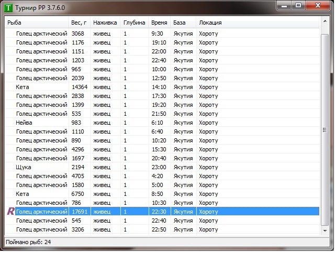The height and width of the screenshot is (275, 336).
Task: Sort list by Рыба column header
Action: 36,23
